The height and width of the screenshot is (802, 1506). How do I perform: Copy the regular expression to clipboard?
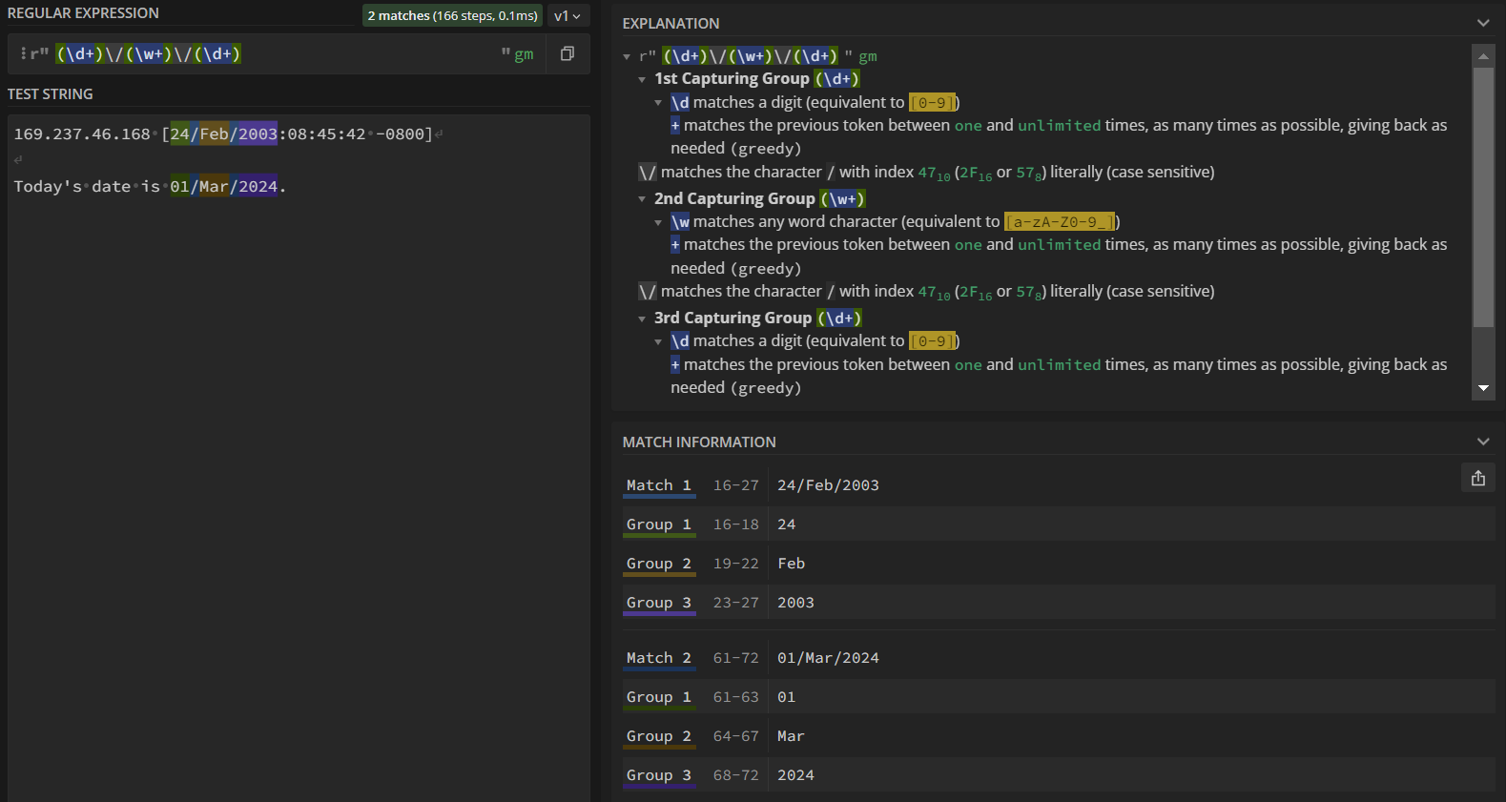[x=567, y=54]
